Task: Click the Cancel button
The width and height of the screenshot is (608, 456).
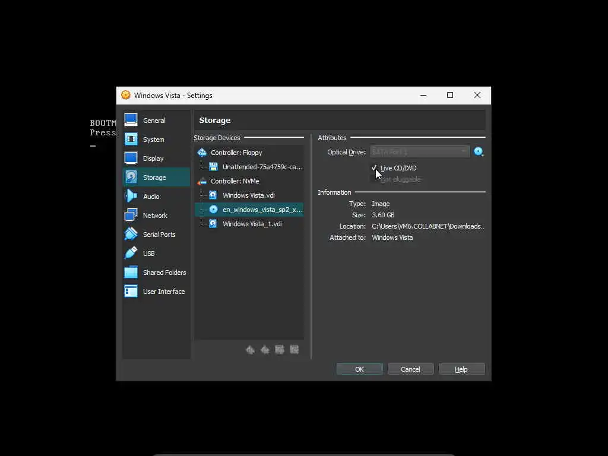Action: pyautogui.click(x=410, y=369)
